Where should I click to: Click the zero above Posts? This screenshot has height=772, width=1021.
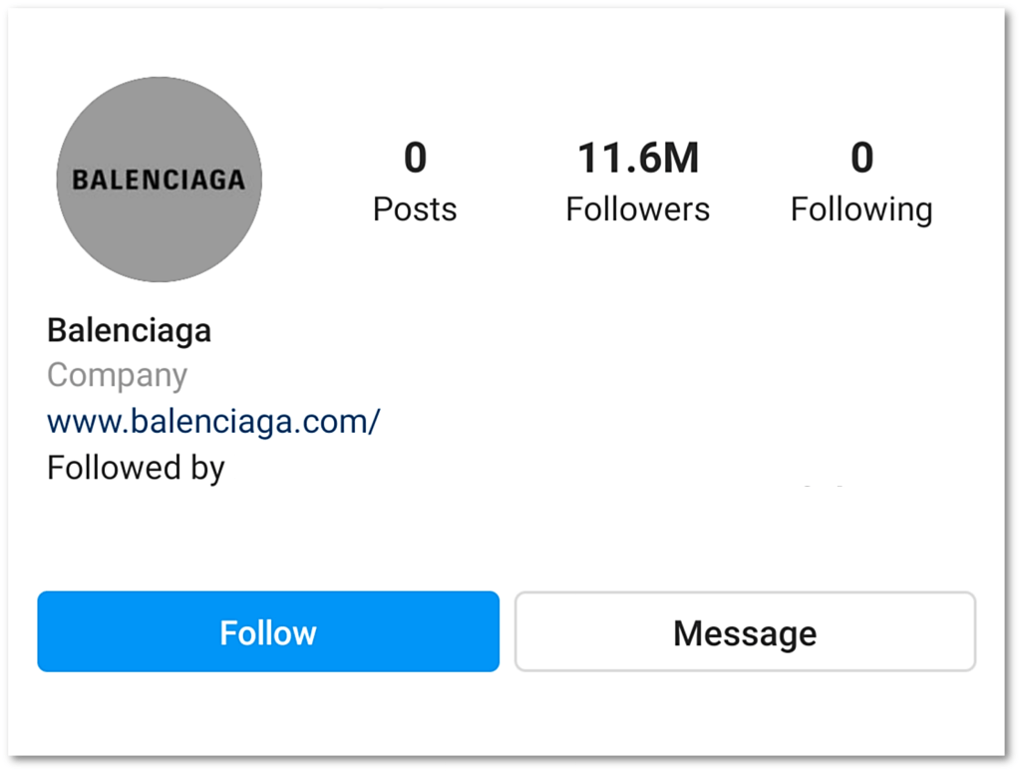pos(415,158)
